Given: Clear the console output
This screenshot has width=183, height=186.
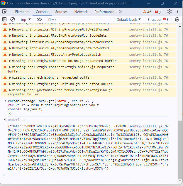Looking at the screenshot, I should [x=13, y=19].
